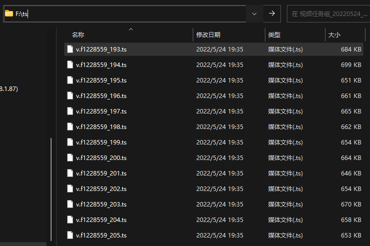This screenshot has width=370, height=246.
Task: Click the 658 KB size cell
Action: [x=351, y=220]
